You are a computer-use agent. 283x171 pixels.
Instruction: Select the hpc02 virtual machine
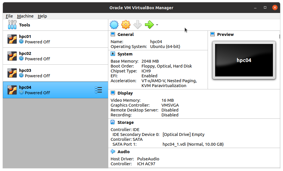tap(55, 56)
